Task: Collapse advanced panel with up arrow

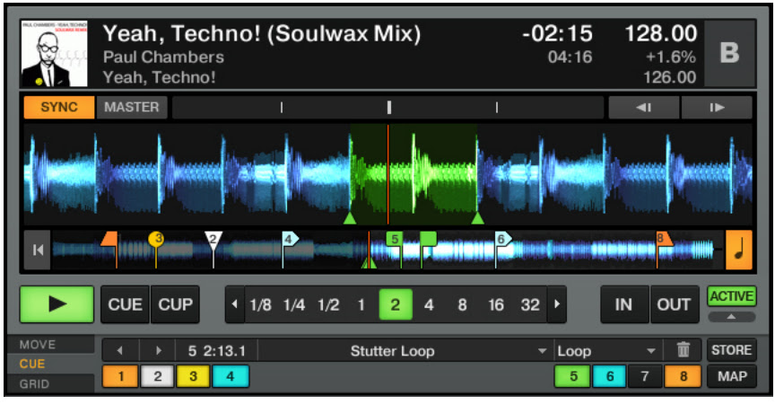Action: (x=732, y=317)
